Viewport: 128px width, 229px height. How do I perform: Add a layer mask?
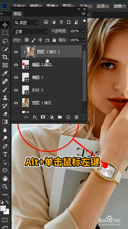(43, 117)
